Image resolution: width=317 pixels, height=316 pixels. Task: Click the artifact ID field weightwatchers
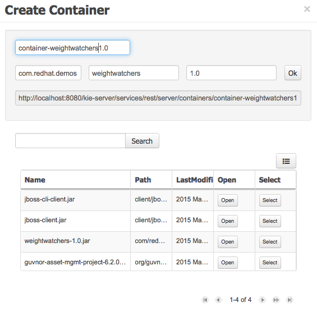(134, 73)
